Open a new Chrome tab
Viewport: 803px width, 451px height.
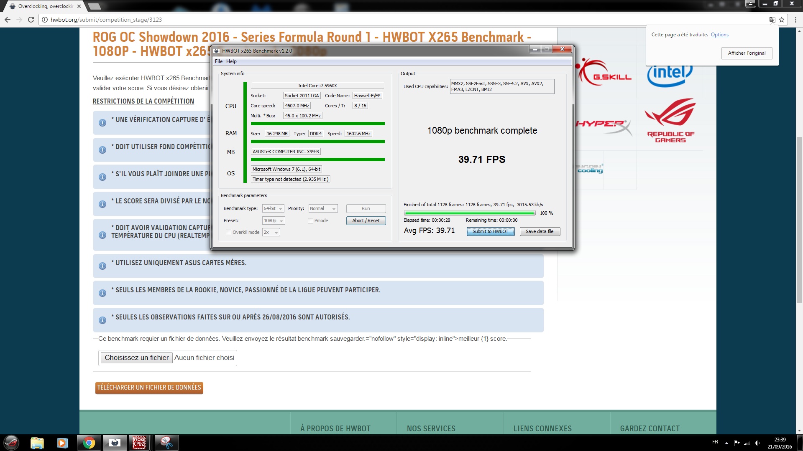95,6
